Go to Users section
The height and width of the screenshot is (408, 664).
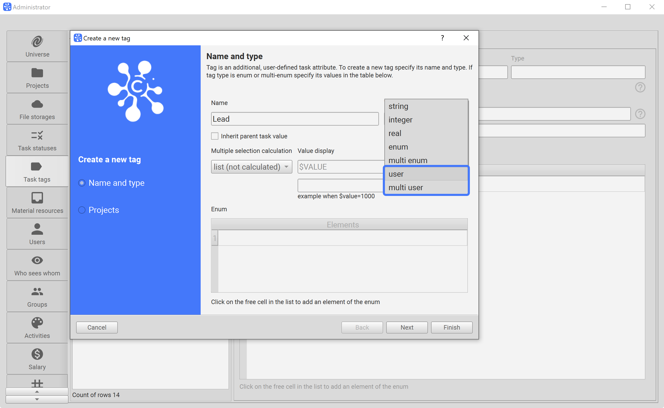tap(37, 234)
